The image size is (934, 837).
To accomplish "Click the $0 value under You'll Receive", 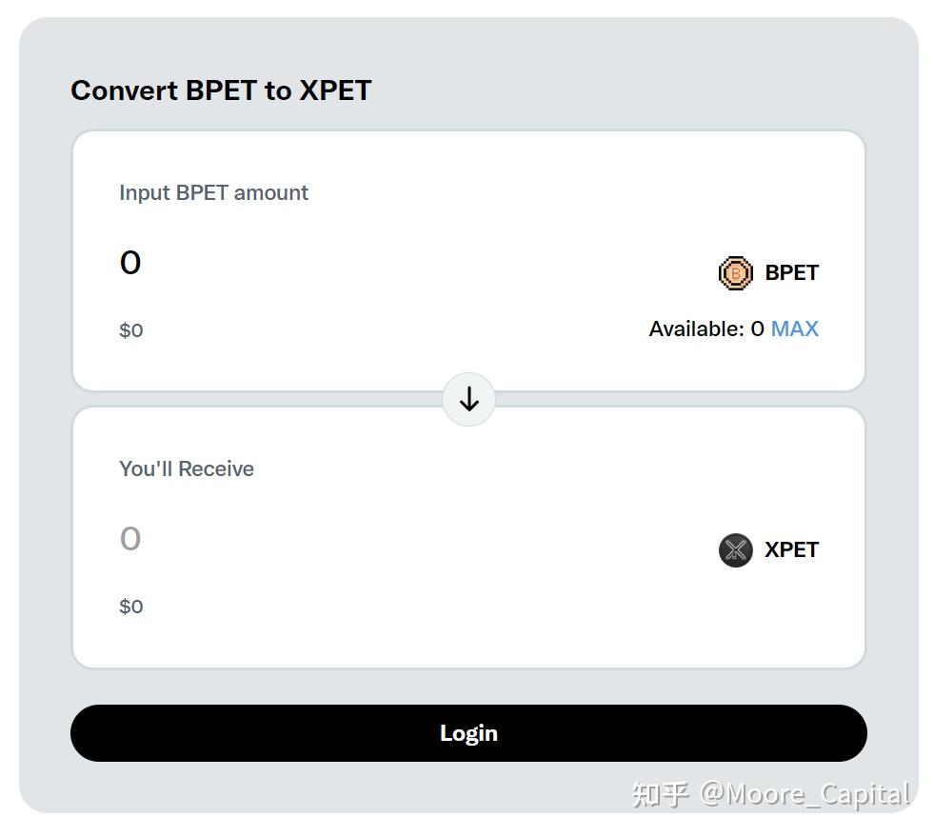I will (130, 606).
